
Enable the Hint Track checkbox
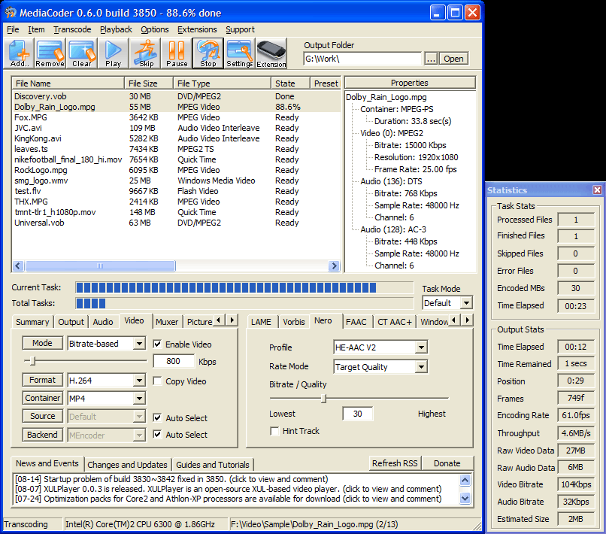(x=274, y=431)
